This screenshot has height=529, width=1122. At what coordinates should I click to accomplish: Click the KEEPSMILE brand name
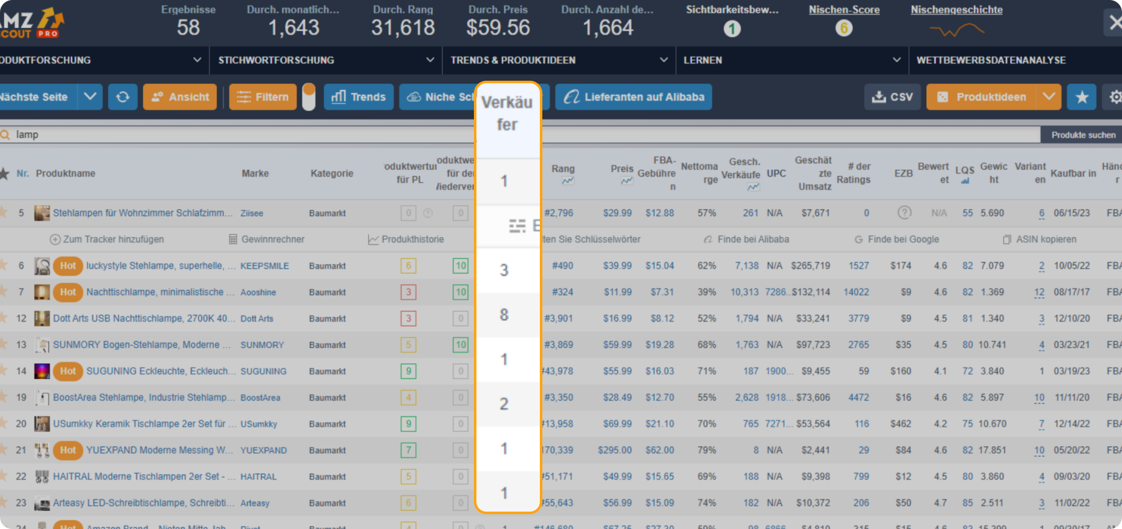click(265, 266)
